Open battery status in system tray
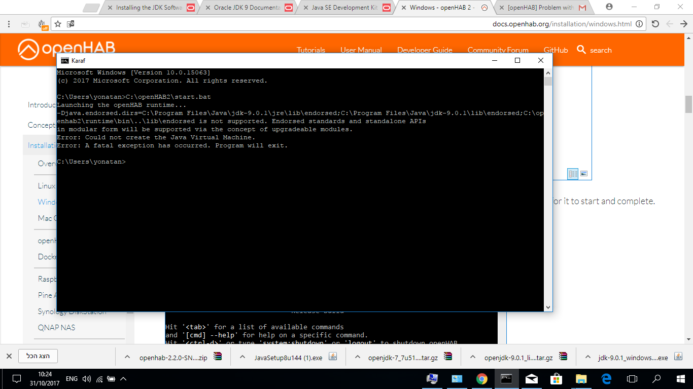This screenshot has width=693, height=389. click(x=112, y=379)
